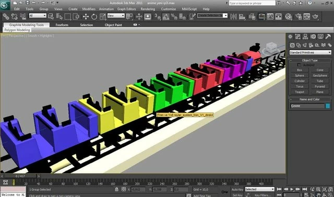This screenshot has height=197, width=334.
Task: Open the Modify panel tab icon
Action: point(298,37)
